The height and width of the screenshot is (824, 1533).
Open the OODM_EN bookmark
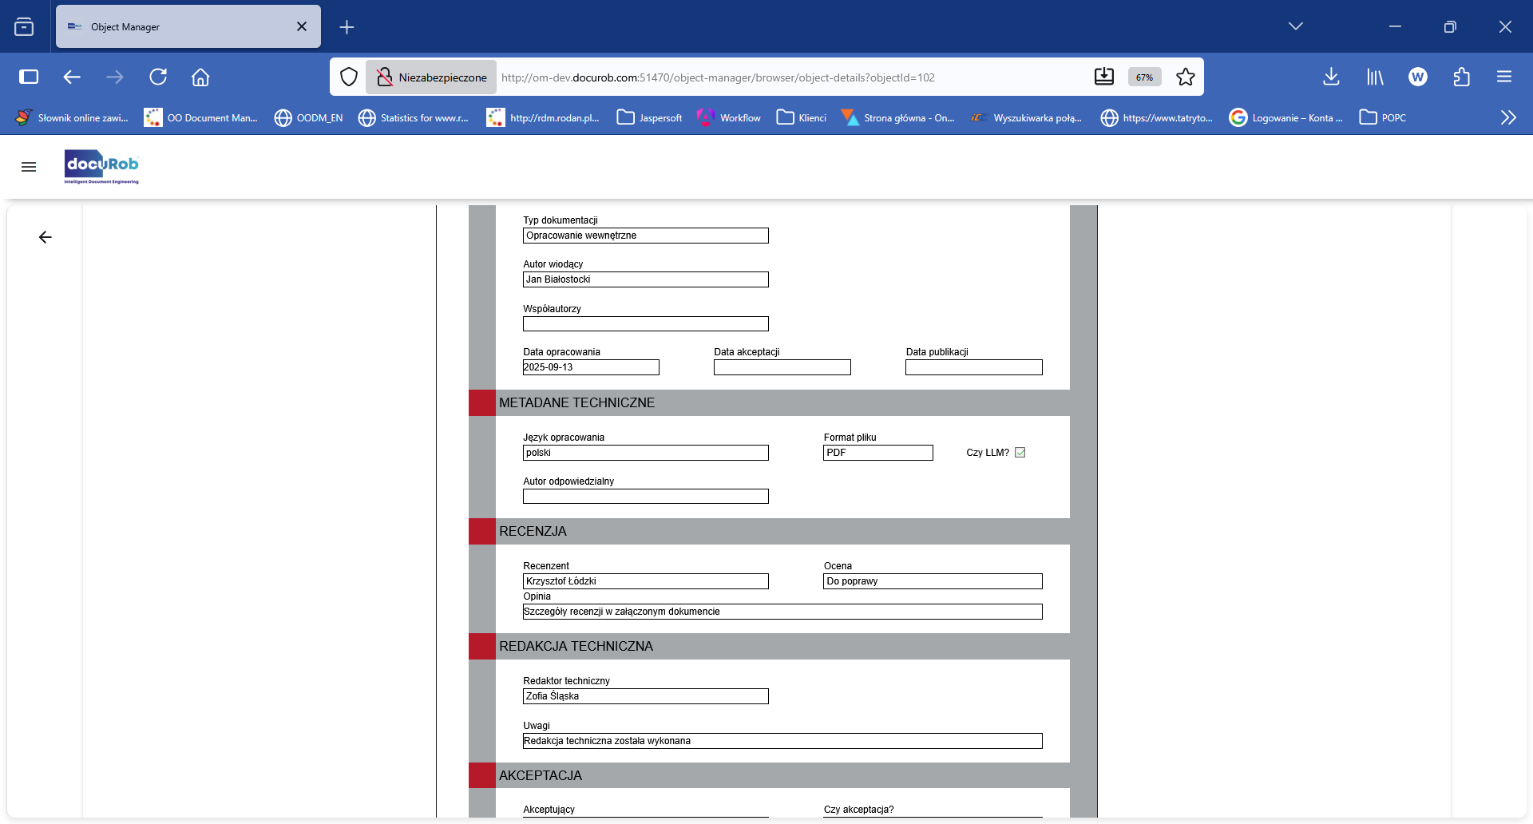click(308, 117)
